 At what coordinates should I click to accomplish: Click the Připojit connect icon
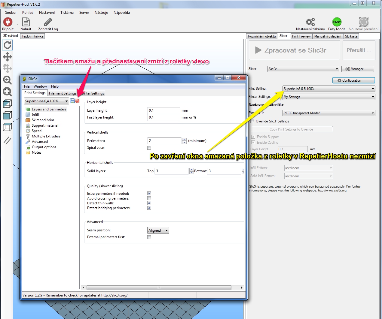coord(8,22)
